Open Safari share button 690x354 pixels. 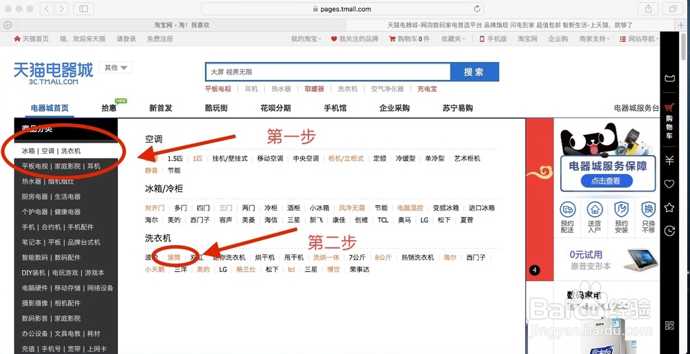(x=648, y=8)
